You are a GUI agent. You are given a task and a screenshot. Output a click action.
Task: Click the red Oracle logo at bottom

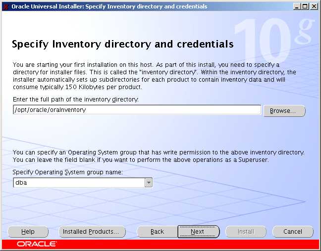tap(37, 244)
